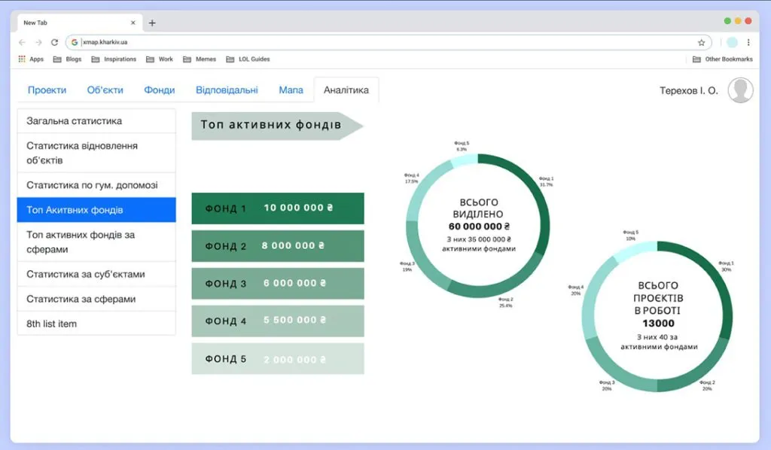This screenshot has width=771, height=450.
Task: Click the address bar URL field
Action: pyautogui.click(x=376, y=43)
